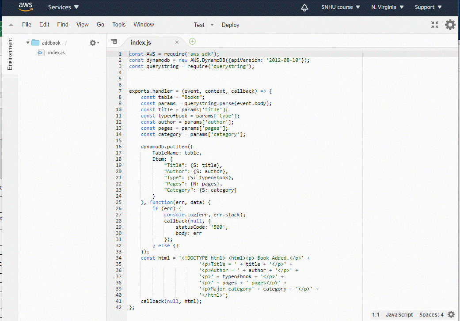Select the index.js file in the tree
The height and width of the screenshot is (321, 460).
(x=56, y=53)
